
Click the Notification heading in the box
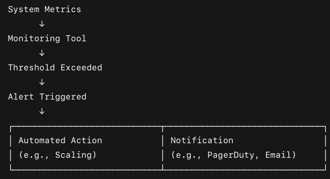[x=202, y=141]
